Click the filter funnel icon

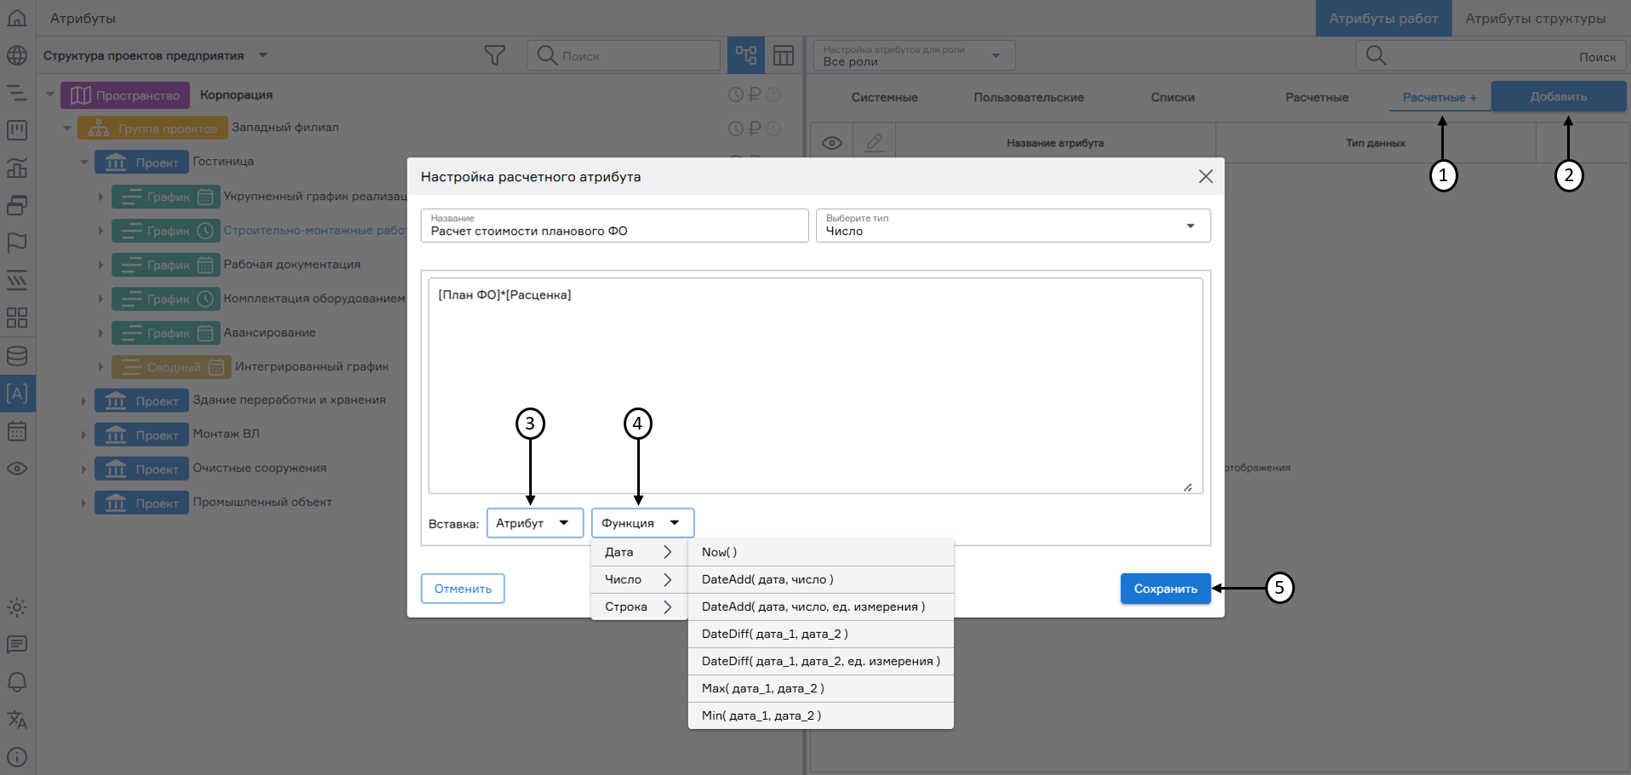coord(494,56)
